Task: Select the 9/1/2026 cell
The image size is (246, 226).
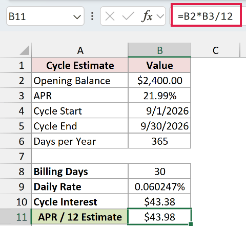Action: click(x=159, y=111)
